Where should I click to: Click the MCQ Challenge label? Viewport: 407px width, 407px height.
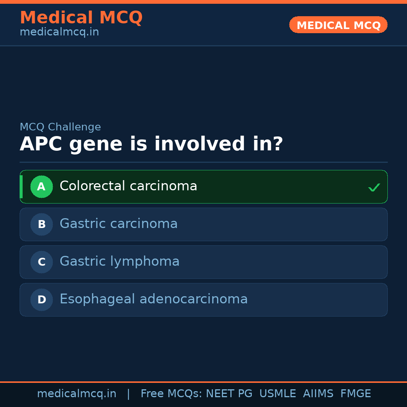[60, 127]
